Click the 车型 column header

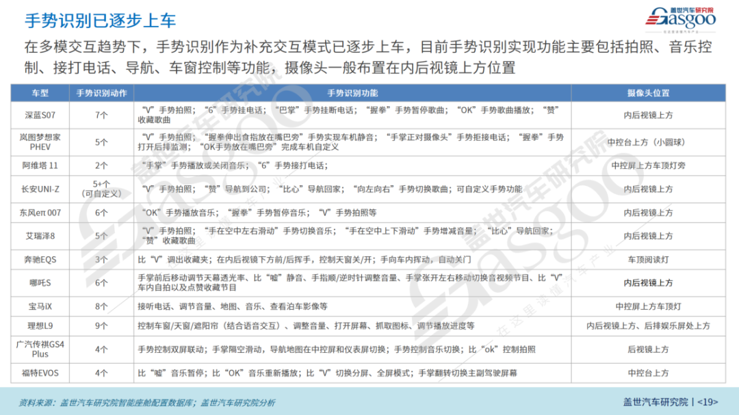coord(40,93)
